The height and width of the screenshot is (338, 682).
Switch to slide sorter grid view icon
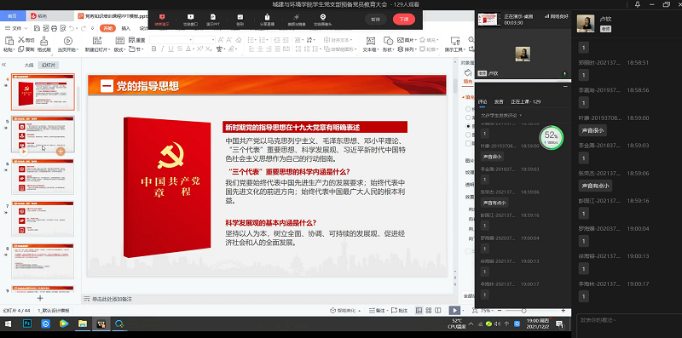(429, 310)
